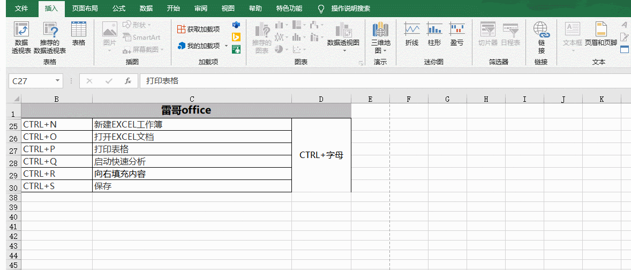
Task: Click the Text Box (文本框) icon
Action: tap(572, 29)
